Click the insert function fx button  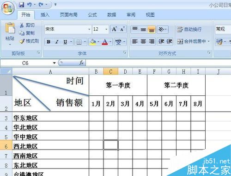click(x=81, y=63)
